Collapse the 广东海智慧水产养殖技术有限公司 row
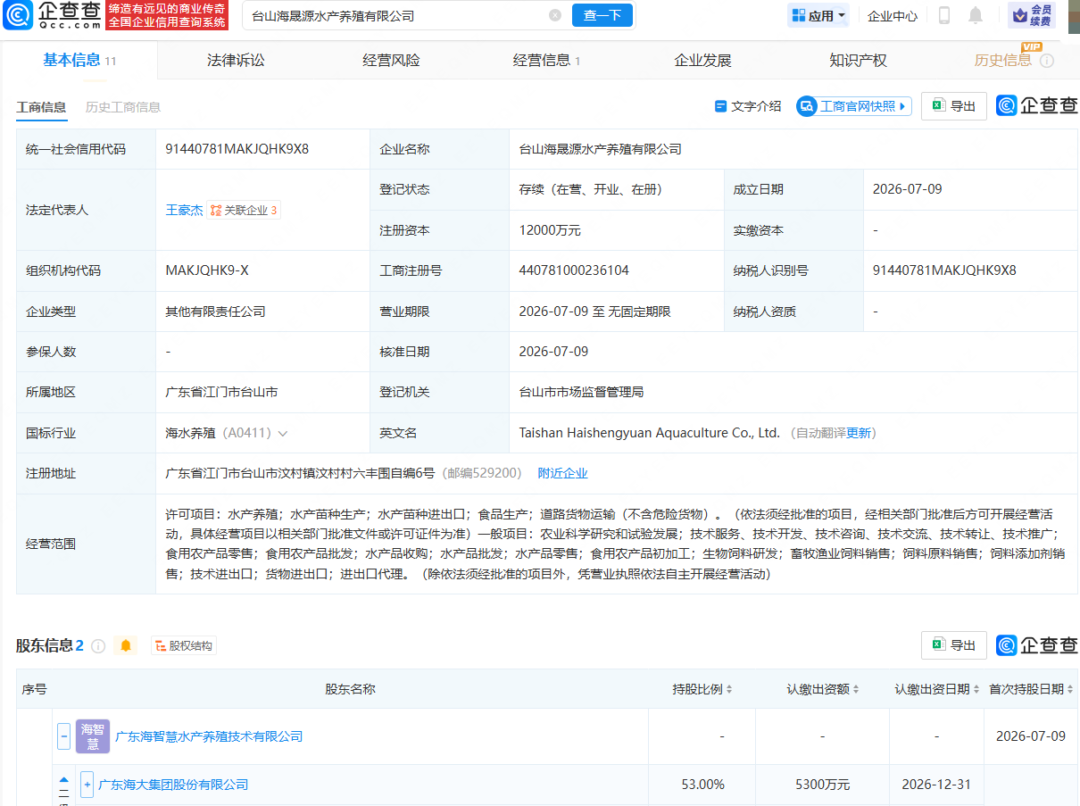 pos(64,736)
